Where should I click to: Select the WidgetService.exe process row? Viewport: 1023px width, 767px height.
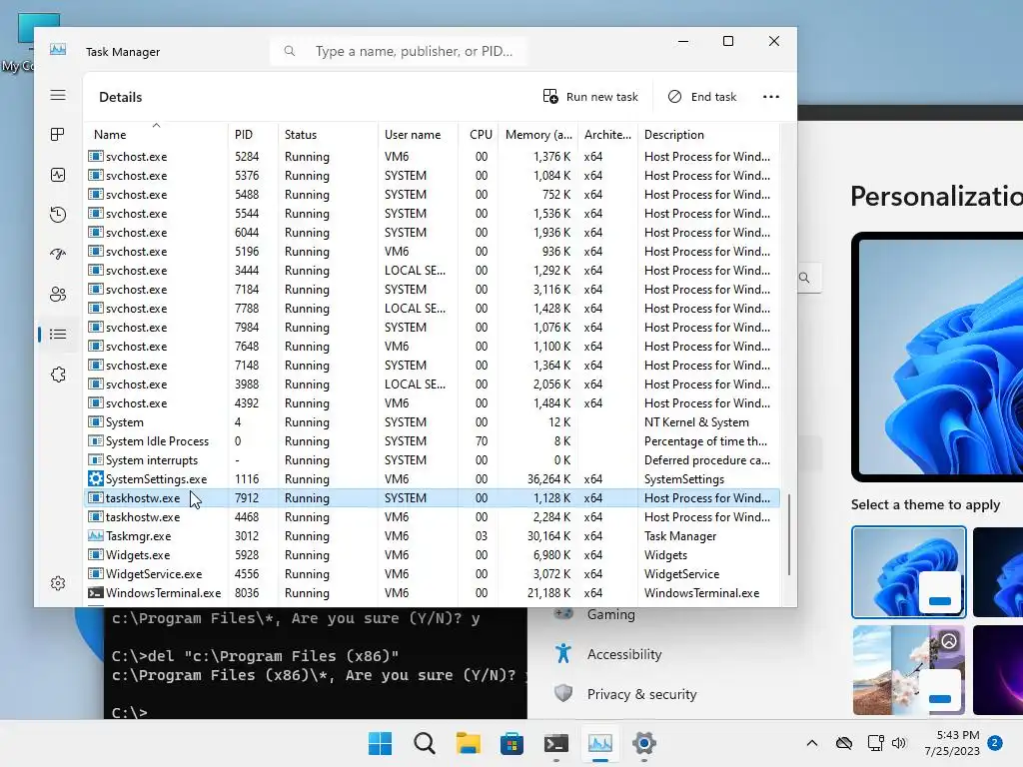pos(432,574)
